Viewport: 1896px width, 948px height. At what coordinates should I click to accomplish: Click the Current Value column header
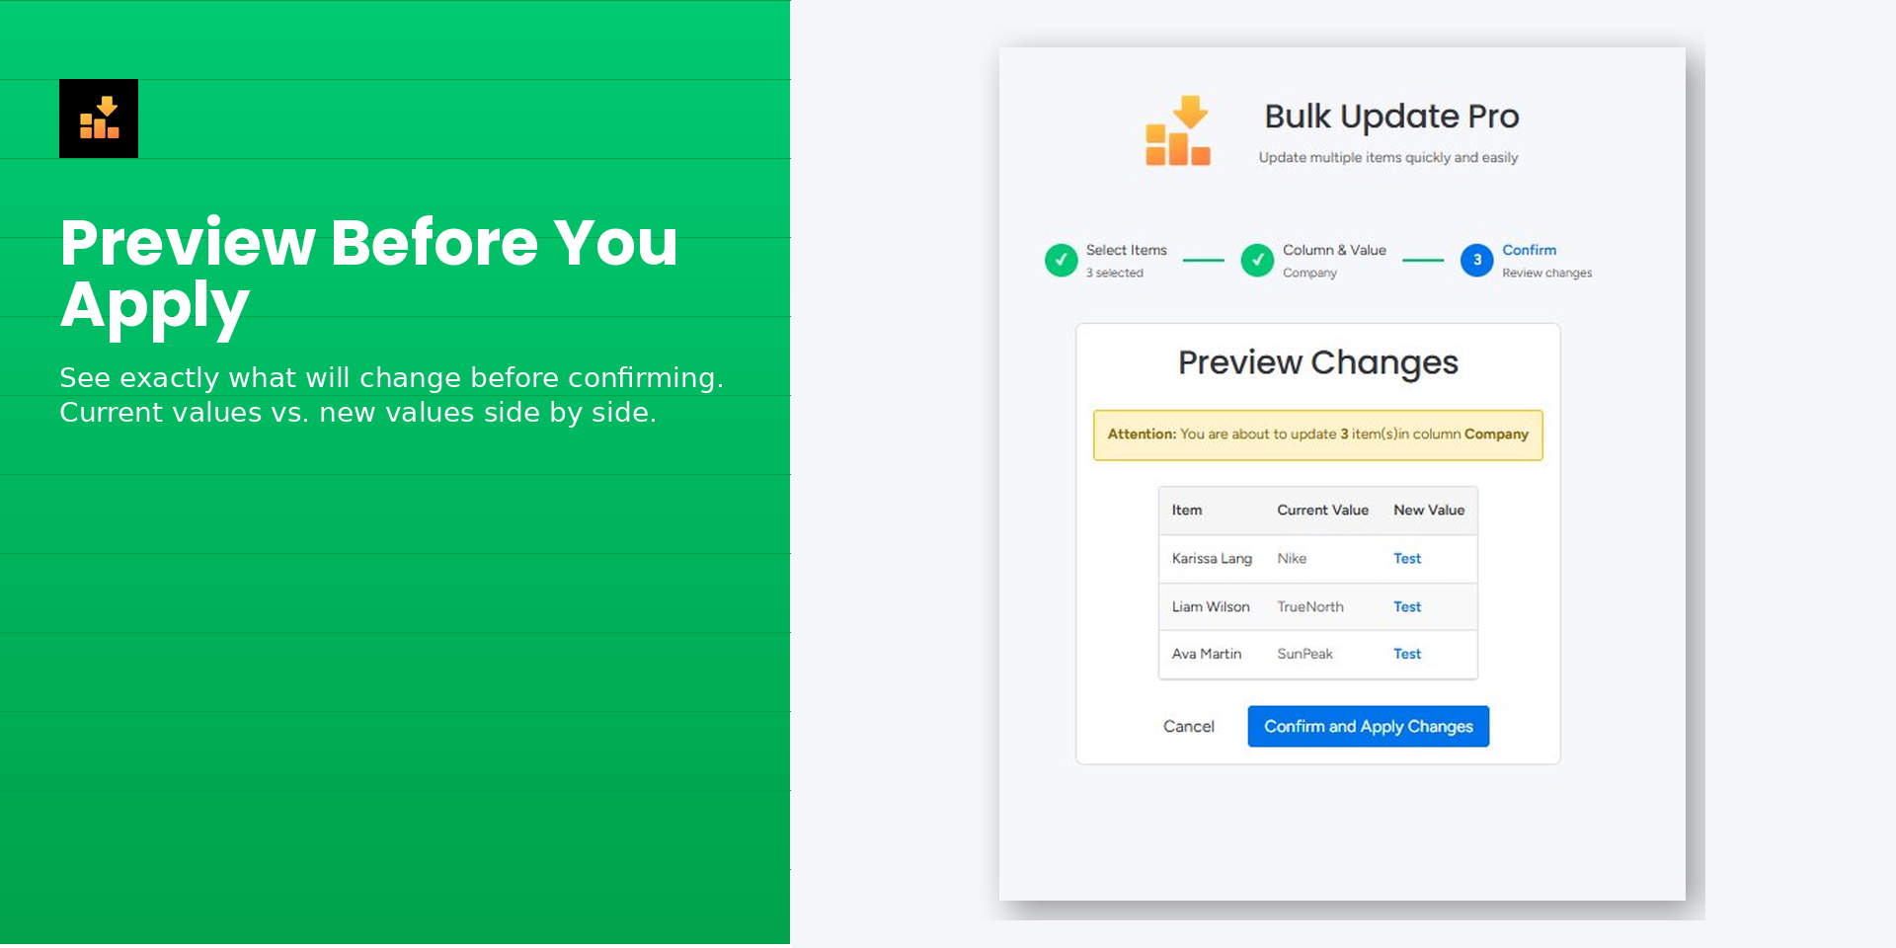[x=1322, y=511]
